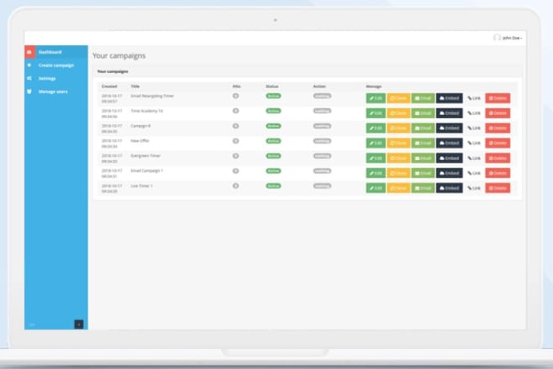This screenshot has height=369, width=553.
Task: Click Action pill button for Live Timer 1
Action: (322, 185)
